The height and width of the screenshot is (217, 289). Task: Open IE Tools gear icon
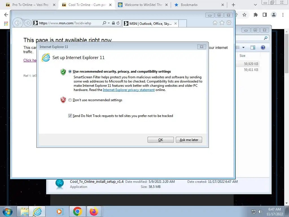229,23
